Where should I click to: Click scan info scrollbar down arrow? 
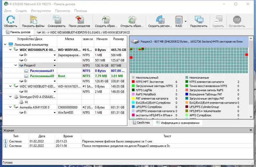coord(251,117)
